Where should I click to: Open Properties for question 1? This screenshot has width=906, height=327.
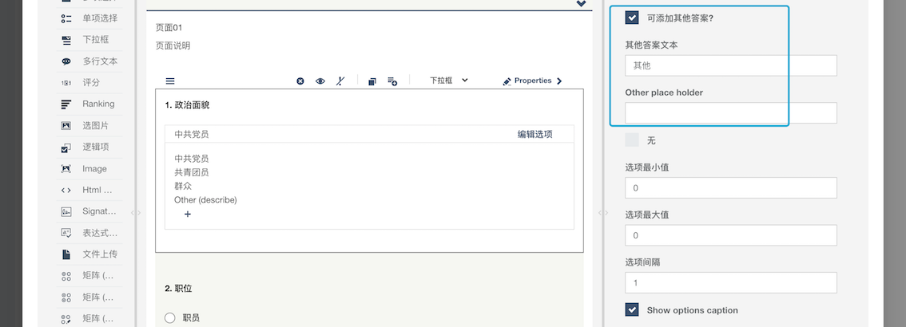[x=532, y=81]
